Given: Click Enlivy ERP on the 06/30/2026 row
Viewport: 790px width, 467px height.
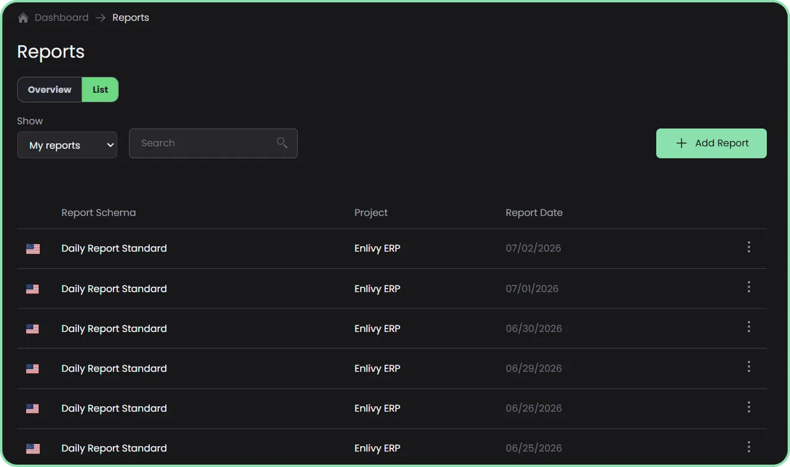Looking at the screenshot, I should [x=377, y=328].
